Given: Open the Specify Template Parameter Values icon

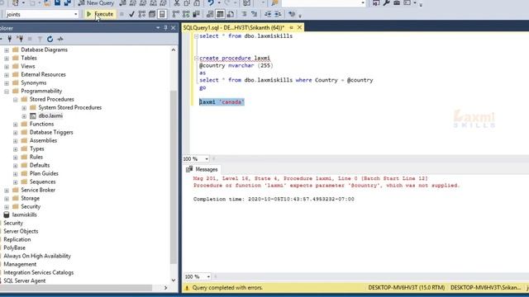Looking at the screenshot, I should tap(292, 14).
